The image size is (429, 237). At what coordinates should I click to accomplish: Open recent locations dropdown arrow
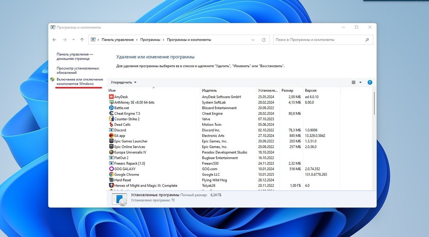pyautogui.click(x=73, y=40)
